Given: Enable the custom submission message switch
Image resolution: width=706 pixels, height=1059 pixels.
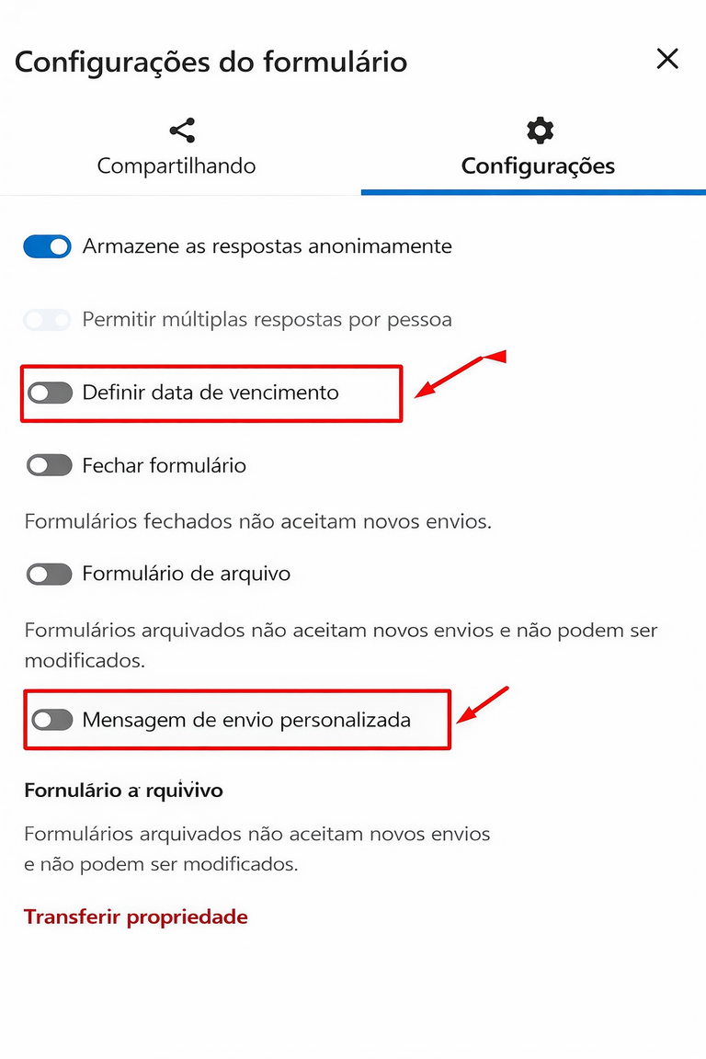Looking at the screenshot, I should tap(51, 720).
